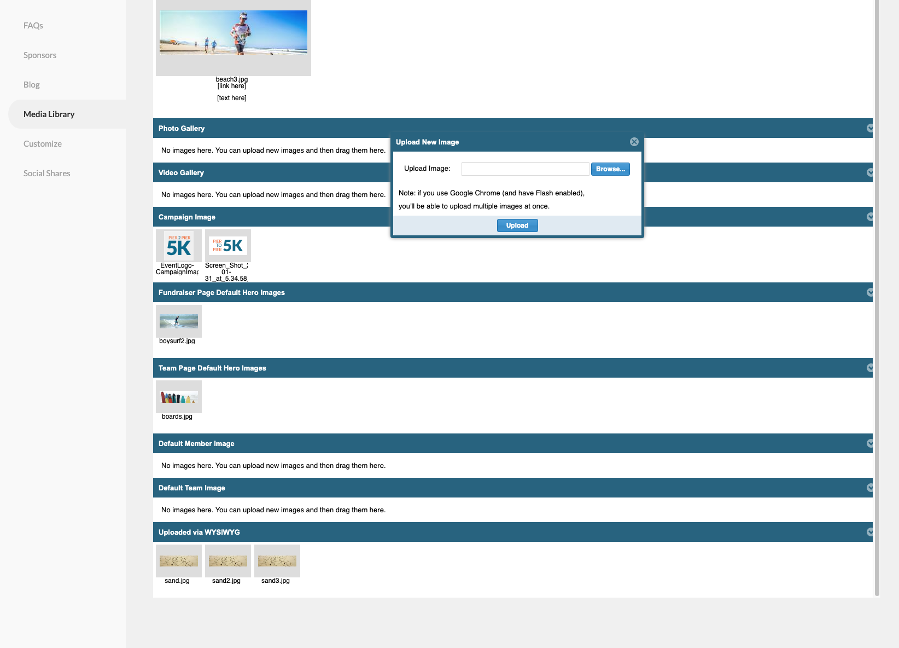Click the Upload button
This screenshot has height=648, width=899.
pos(517,225)
